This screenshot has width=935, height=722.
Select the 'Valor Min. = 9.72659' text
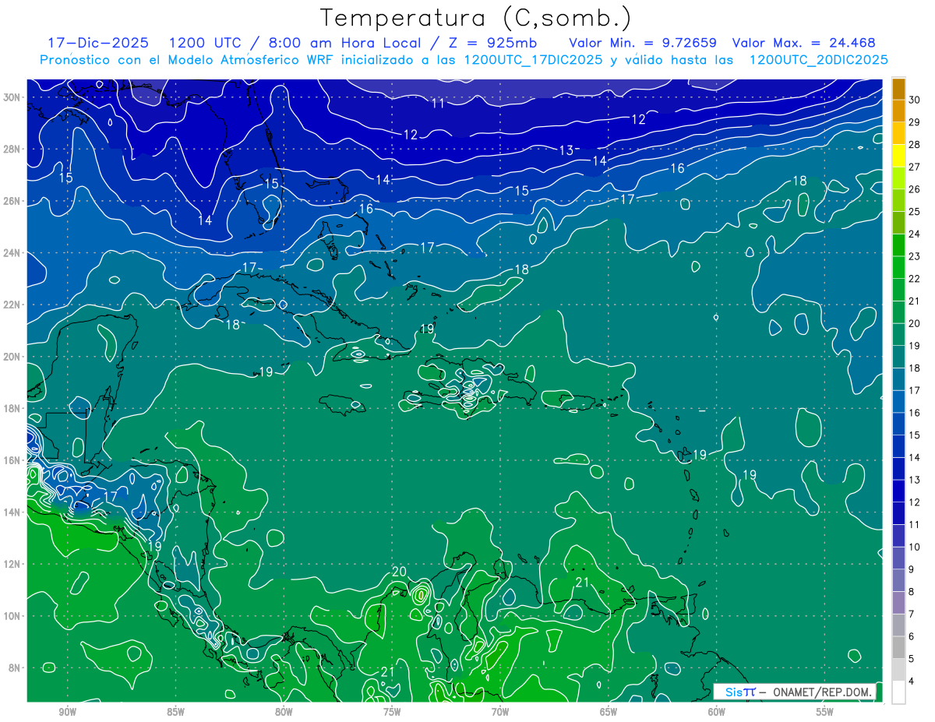click(x=643, y=43)
